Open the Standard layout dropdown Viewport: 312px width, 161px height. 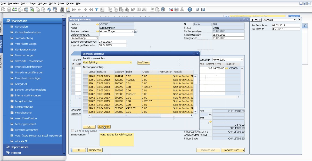pyautogui.click(x=295, y=20)
